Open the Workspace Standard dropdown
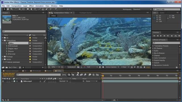 [x=142, y=9]
